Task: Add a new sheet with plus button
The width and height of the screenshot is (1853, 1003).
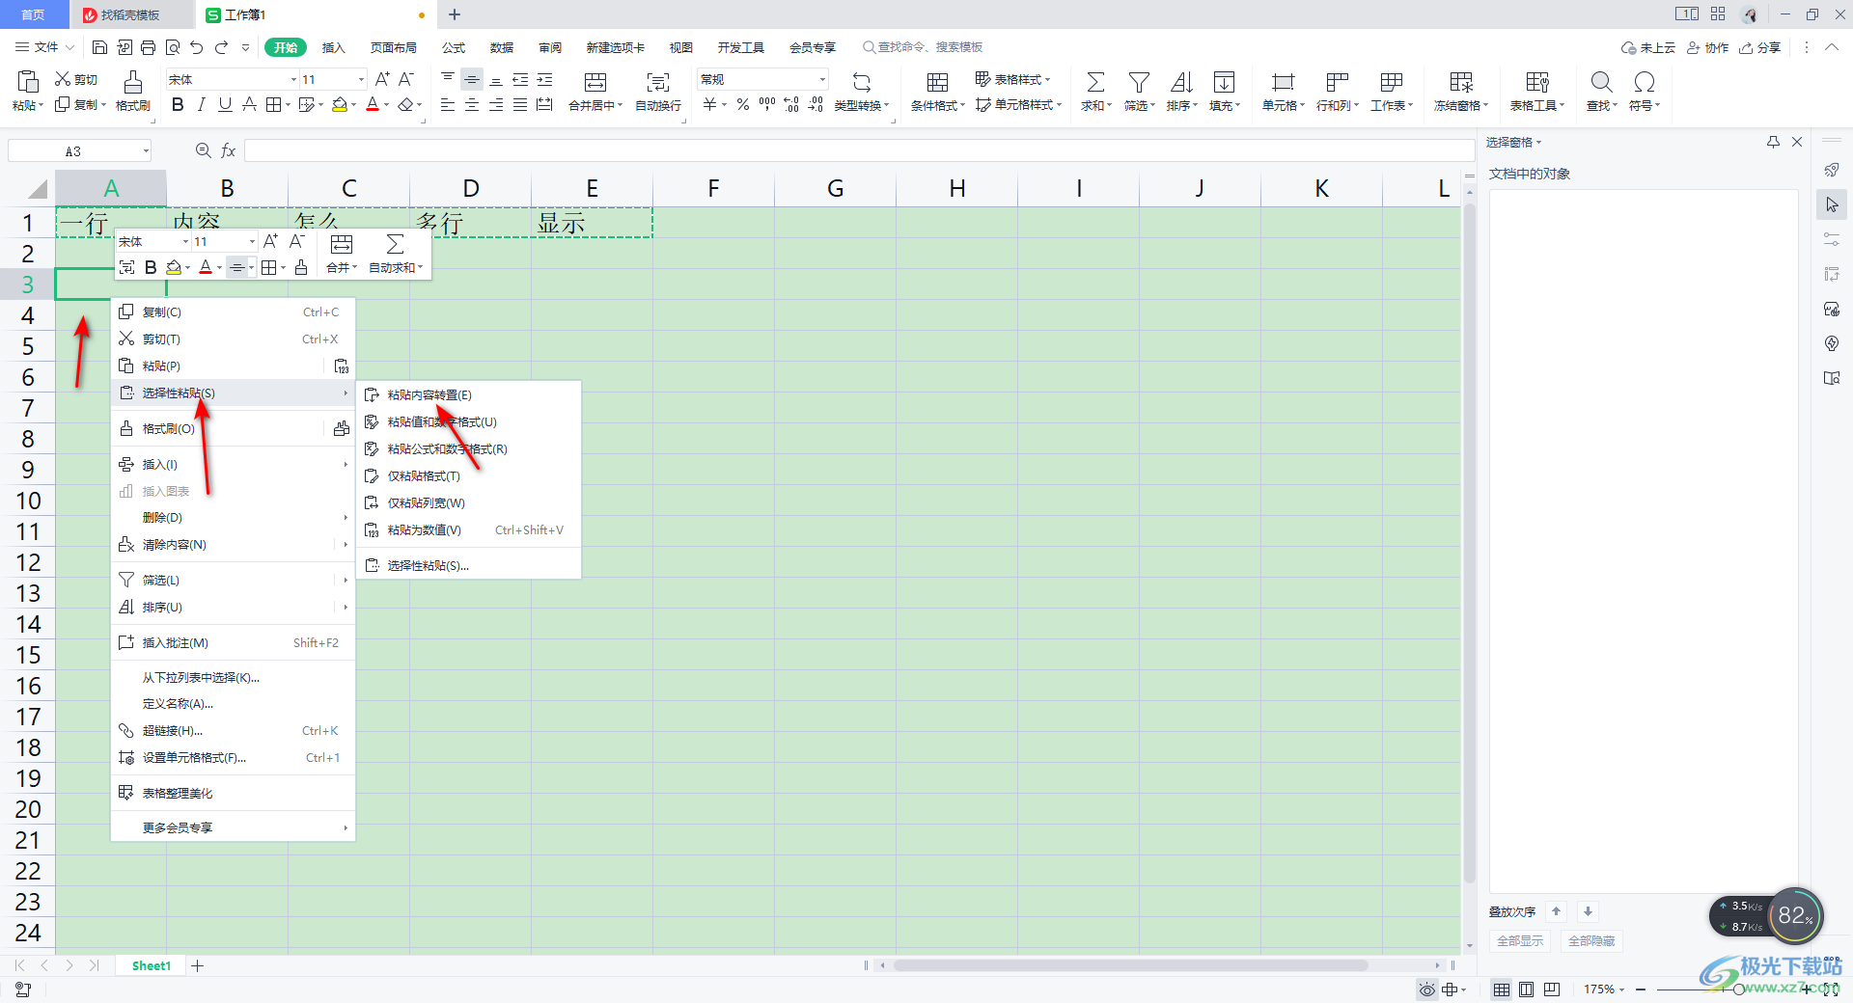Action: (198, 965)
